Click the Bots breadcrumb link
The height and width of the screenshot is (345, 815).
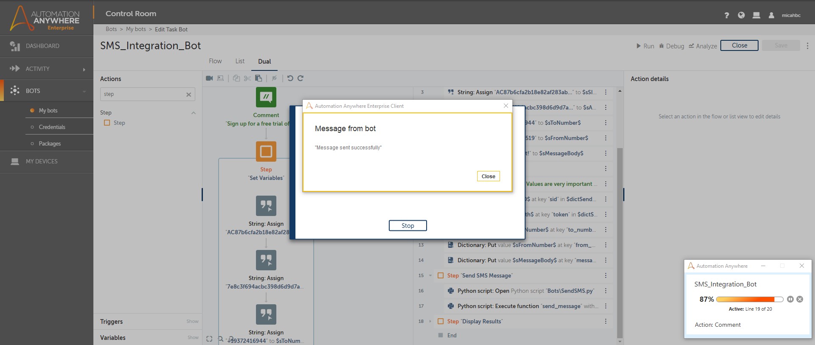coord(111,29)
